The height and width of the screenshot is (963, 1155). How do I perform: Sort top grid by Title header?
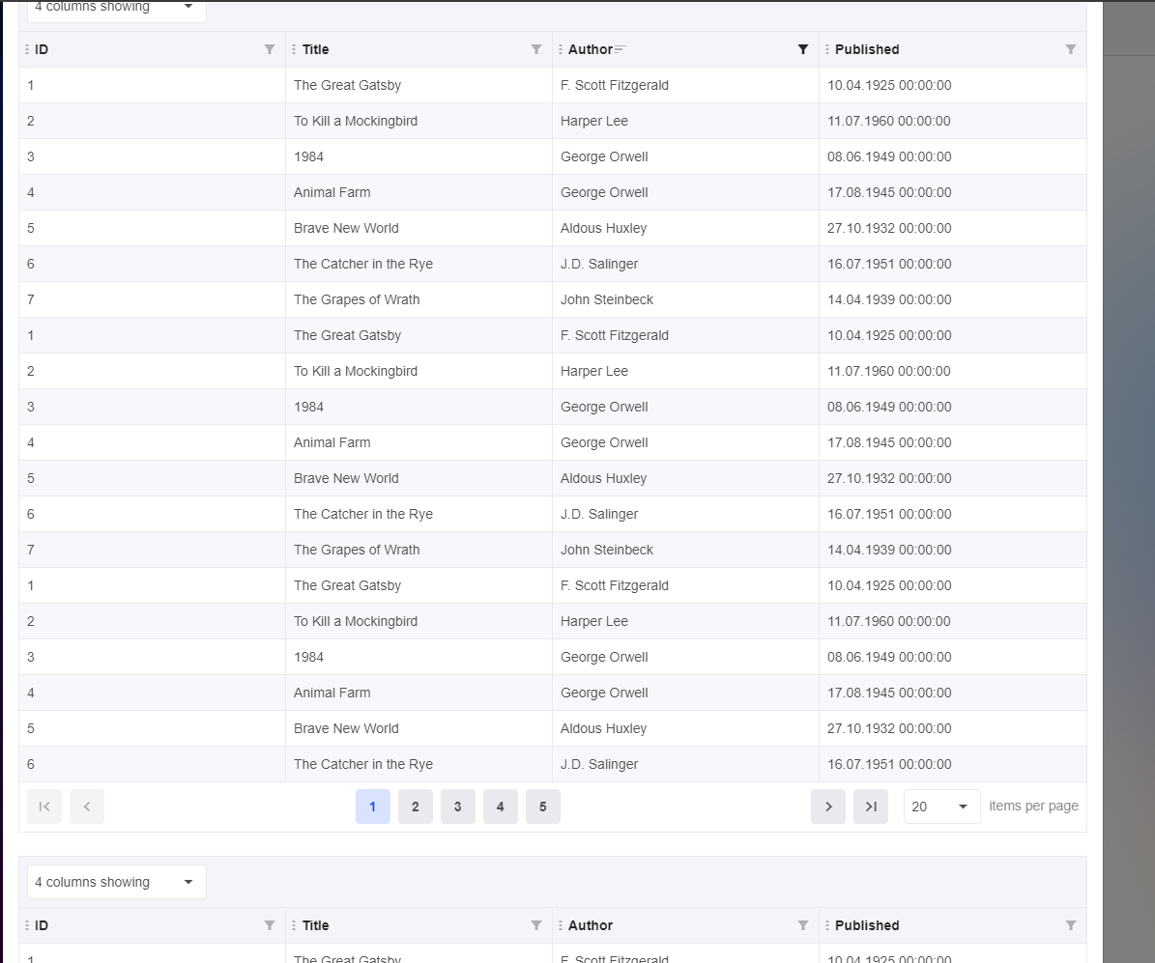tap(315, 49)
